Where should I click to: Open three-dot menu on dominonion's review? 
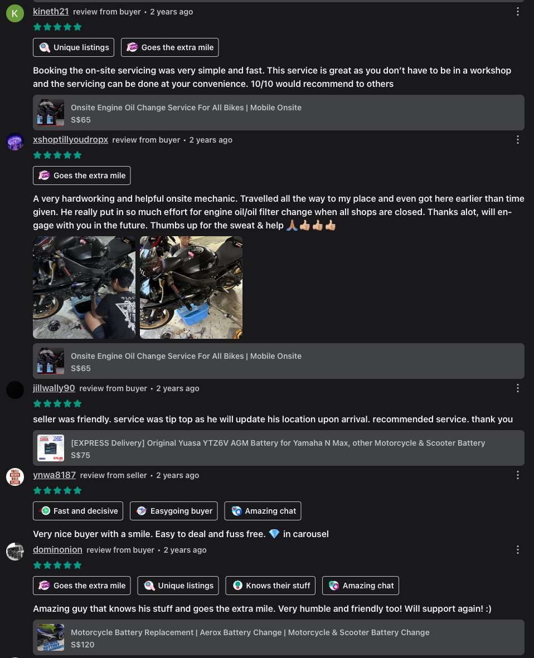(518, 550)
